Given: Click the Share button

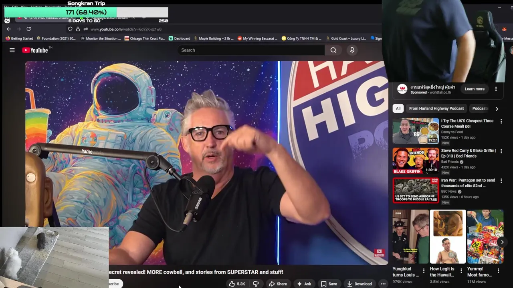Looking at the screenshot, I should [x=278, y=284].
